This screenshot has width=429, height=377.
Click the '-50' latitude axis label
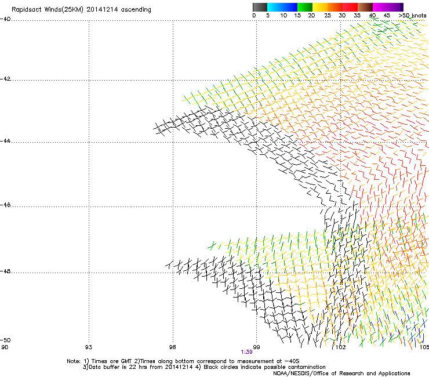click(x=5, y=340)
